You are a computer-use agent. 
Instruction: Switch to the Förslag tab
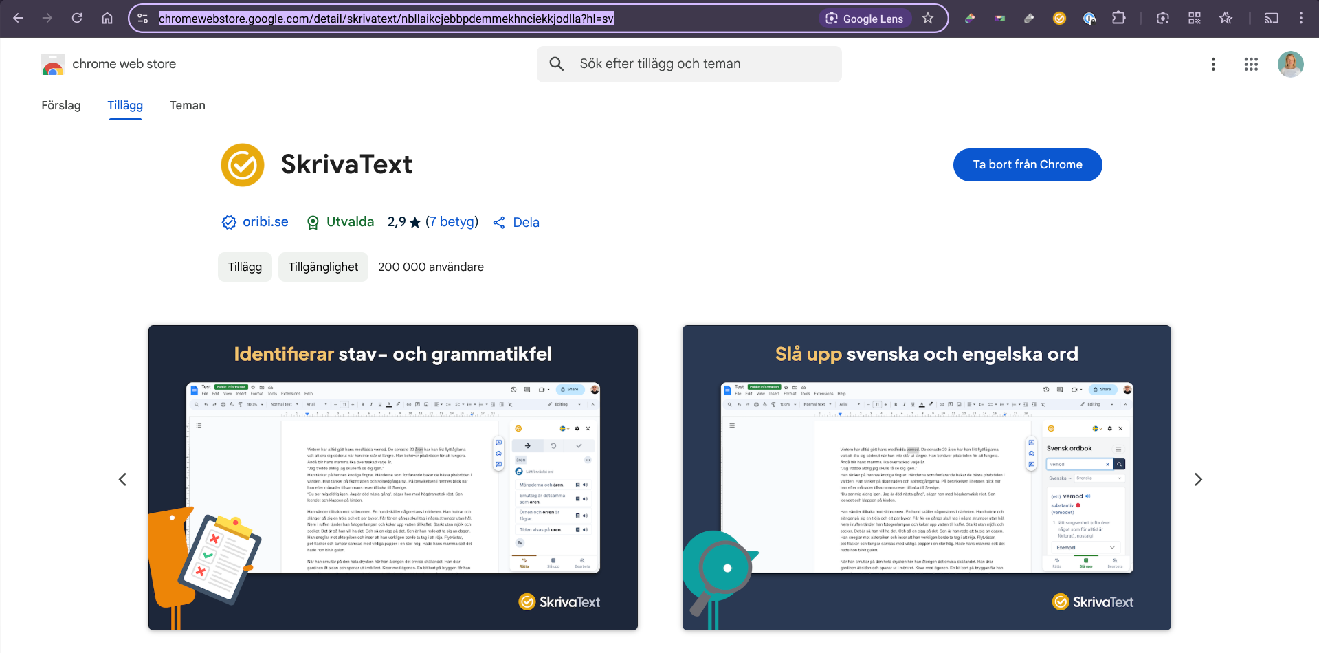click(61, 105)
